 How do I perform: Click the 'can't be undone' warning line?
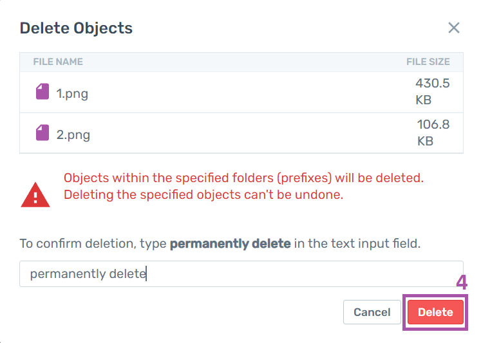pyautogui.click(x=203, y=194)
